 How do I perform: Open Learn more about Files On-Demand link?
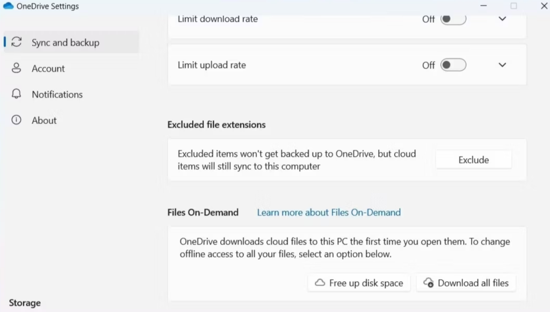[x=329, y=213]
